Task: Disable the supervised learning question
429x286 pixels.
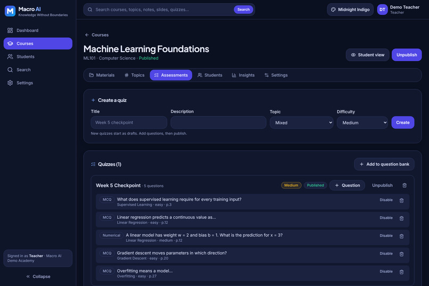Action: [x=386, y=200]
